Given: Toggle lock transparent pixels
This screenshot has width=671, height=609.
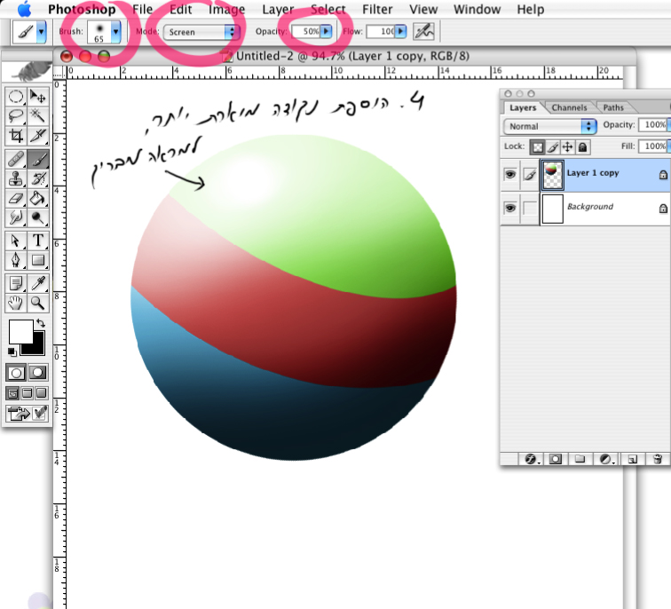Looking at the screenshot, I should pyautogui.click(x=538, y=147).
